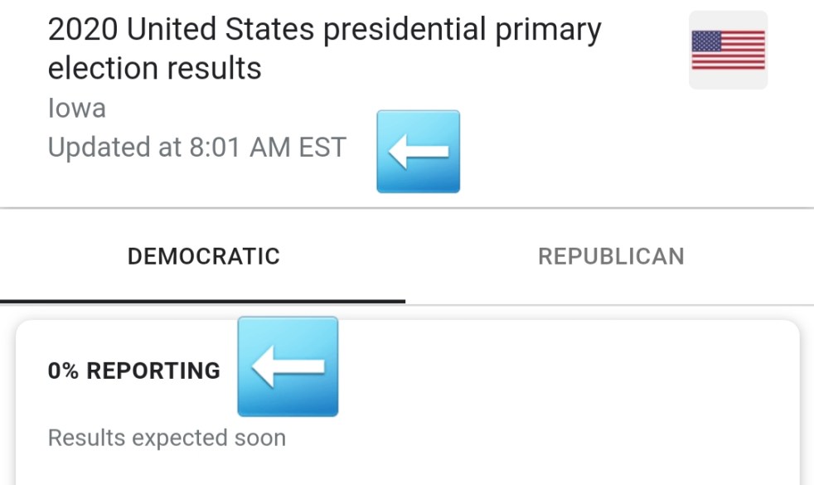This screenshot has width=814, height=485.
Task: Click the blue arrow next to 0% REPORTING
Action: point(288,366)
